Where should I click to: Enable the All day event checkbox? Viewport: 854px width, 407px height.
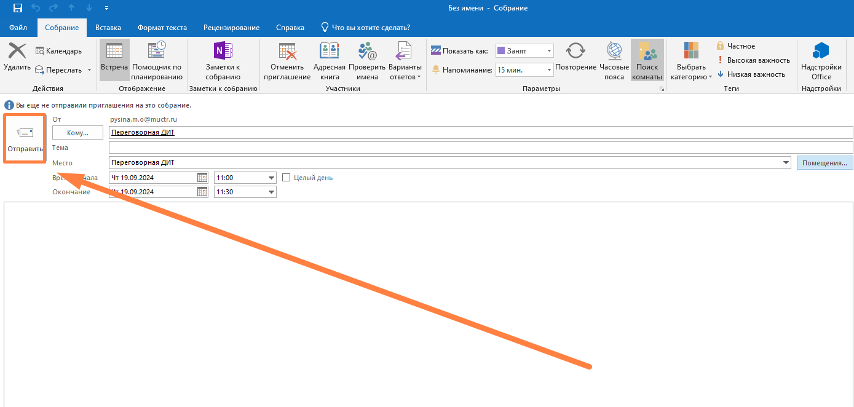click(x=287, y=178)
